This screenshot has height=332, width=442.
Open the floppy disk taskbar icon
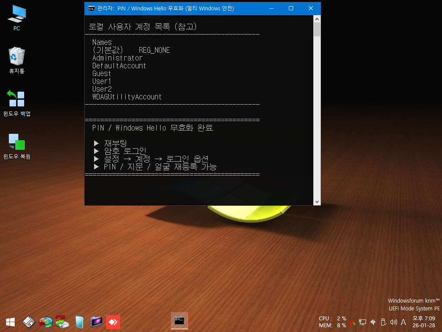pyautogui.click(x=28, y=322)
